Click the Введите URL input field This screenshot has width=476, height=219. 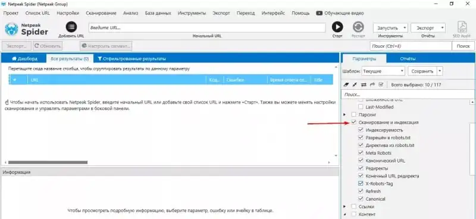tap(207, 27)
